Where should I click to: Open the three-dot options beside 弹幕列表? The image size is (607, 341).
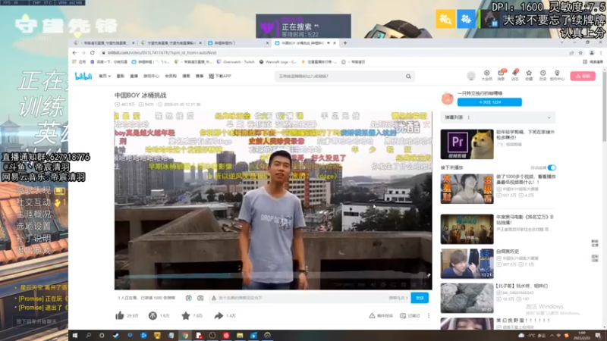coord(469,117)
